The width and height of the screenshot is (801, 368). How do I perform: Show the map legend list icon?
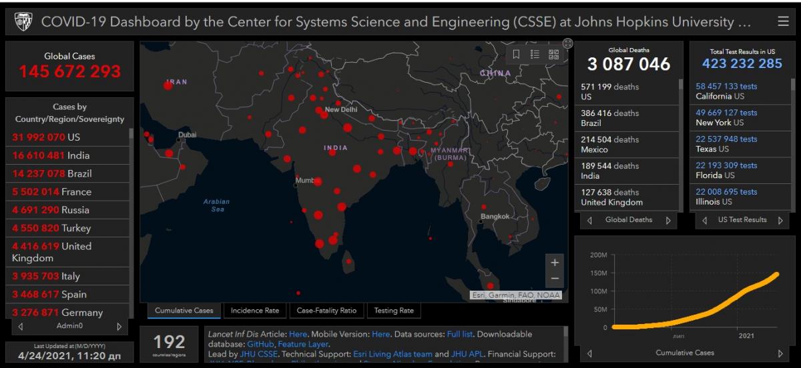coord(535,55)
